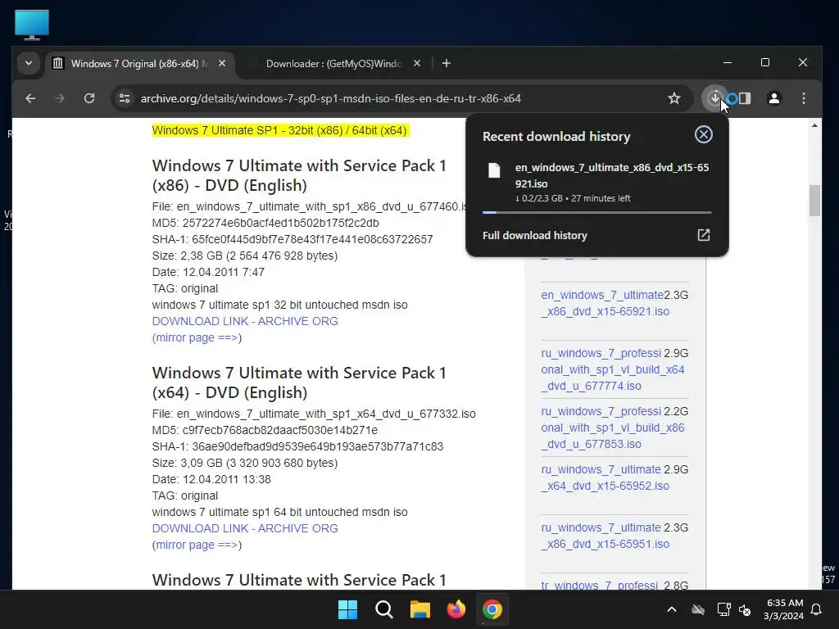
Task: Switch to the Downloader GetMyOS tab
Action: [x=333, y=64]
